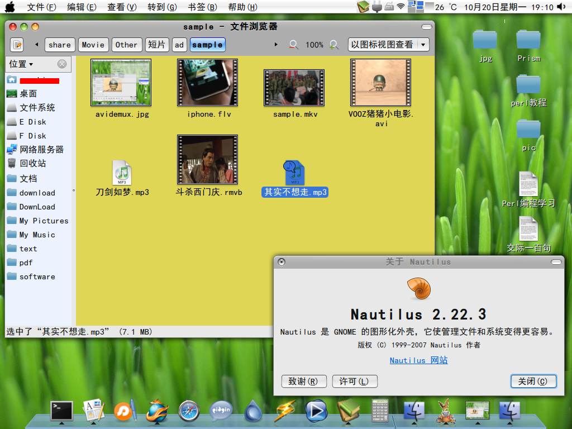This screenshot has height=429, width=572.
Task: Click the power plug tray icon
Action: tap(377, 7)
